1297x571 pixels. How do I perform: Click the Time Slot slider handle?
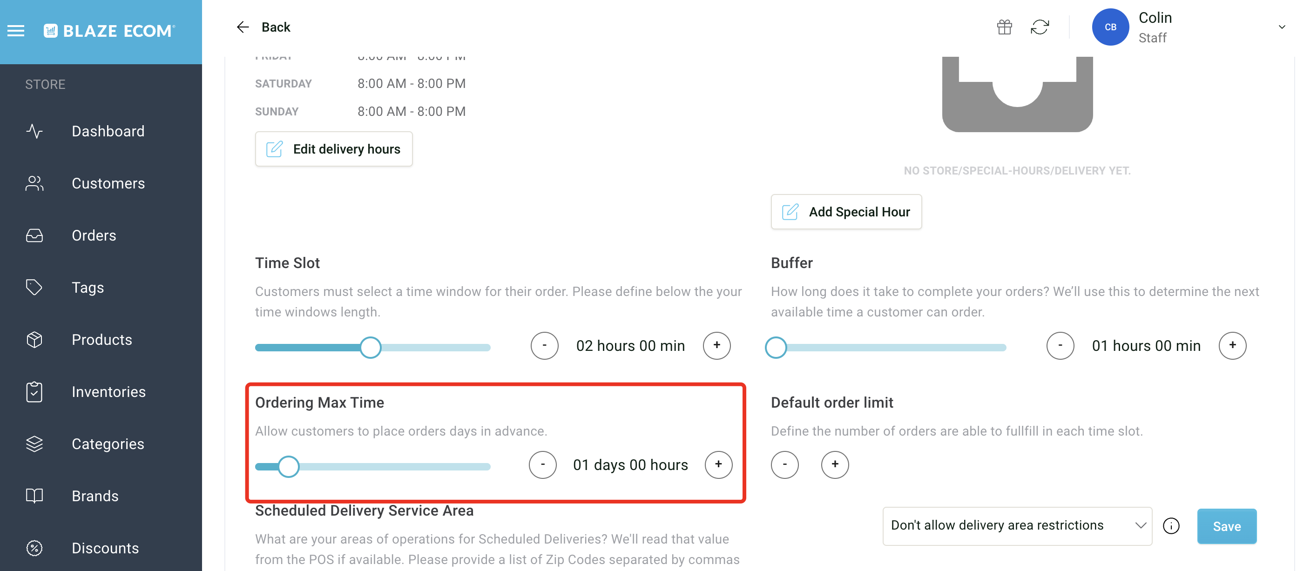(370, 348)
